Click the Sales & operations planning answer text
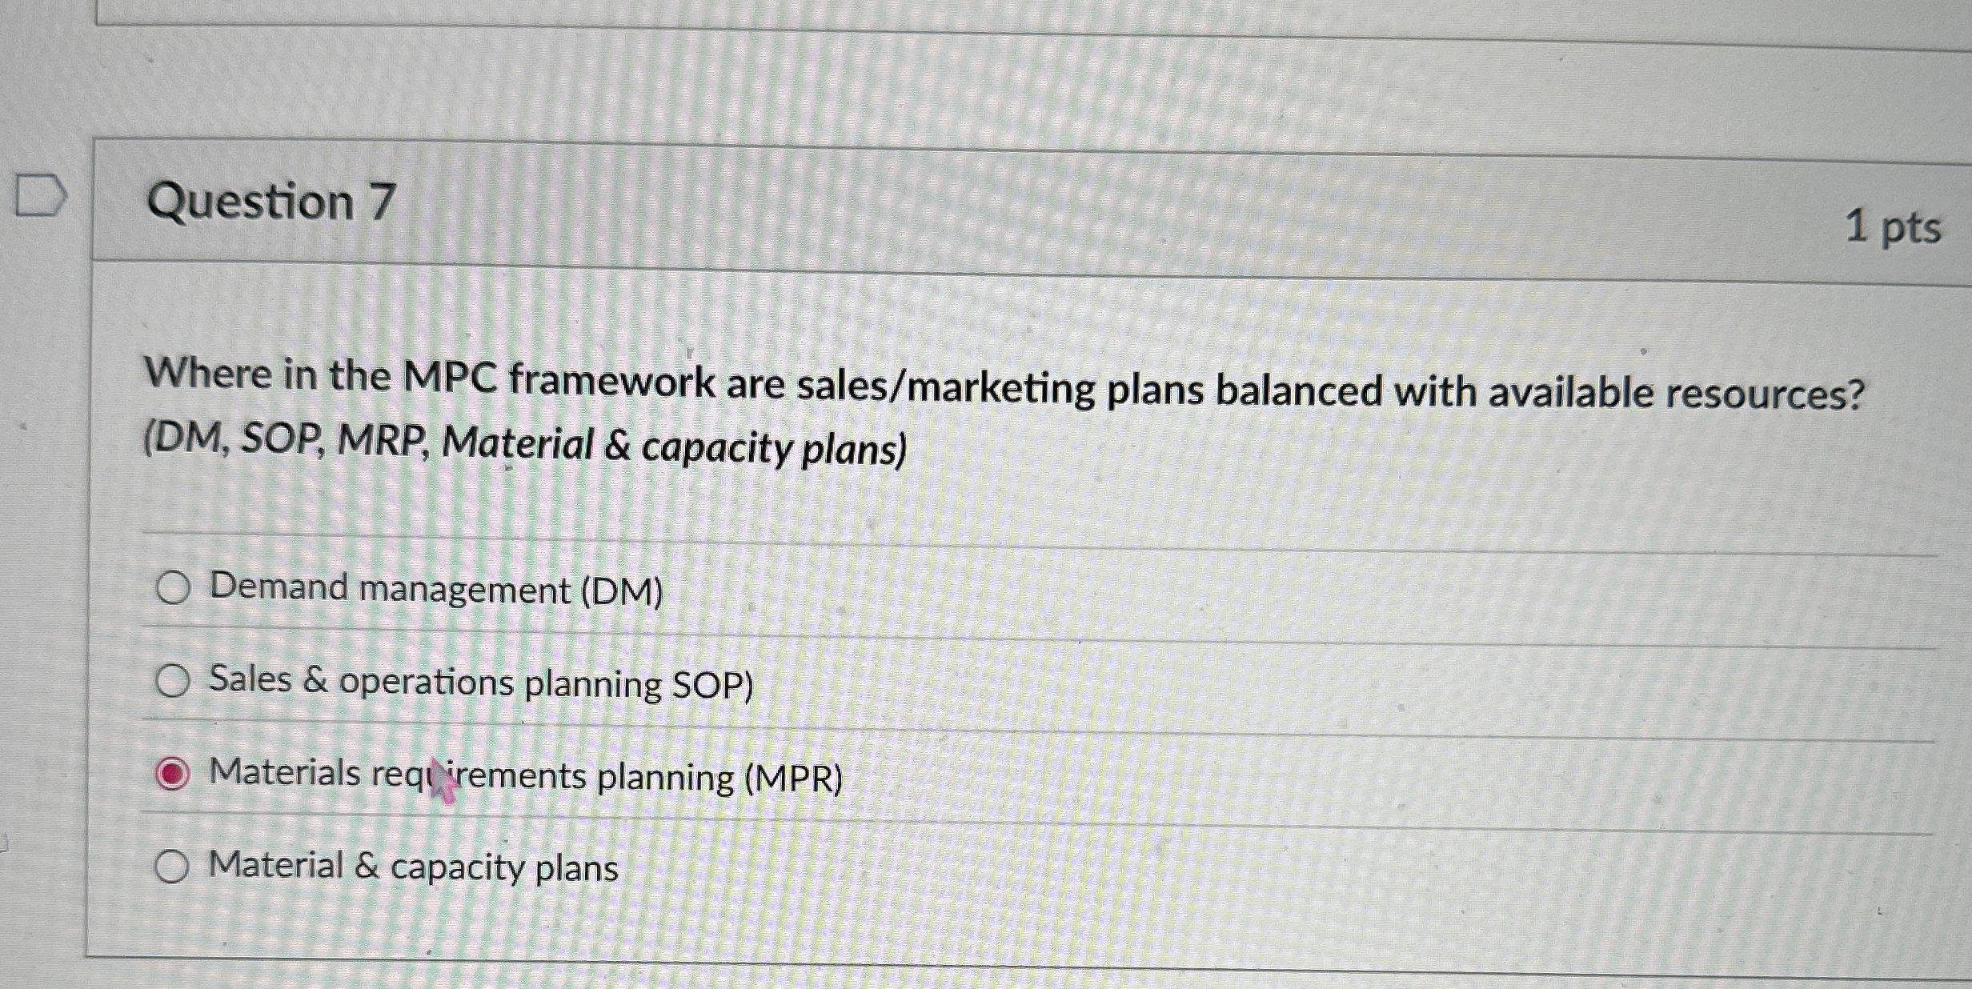Viewport: 1972px width, 989px height. pos(481,683)
